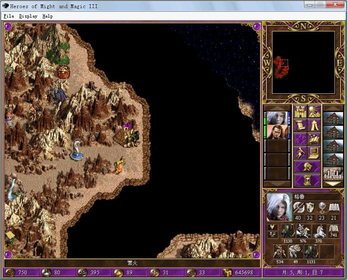Click the large hero portrait in info panel
Viewport: 347px width, 280px height.
pyautogui.click(x=279, y=207)
